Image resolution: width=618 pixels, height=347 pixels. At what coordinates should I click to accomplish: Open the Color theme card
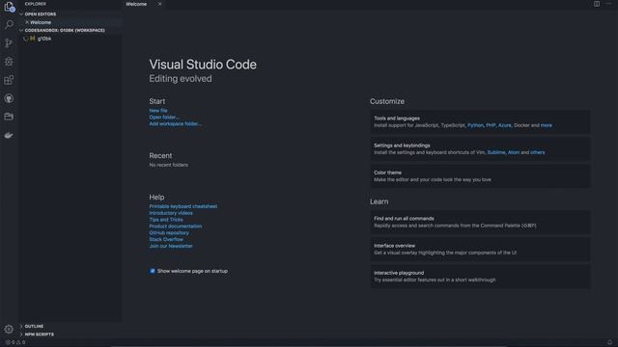(480, 175)
